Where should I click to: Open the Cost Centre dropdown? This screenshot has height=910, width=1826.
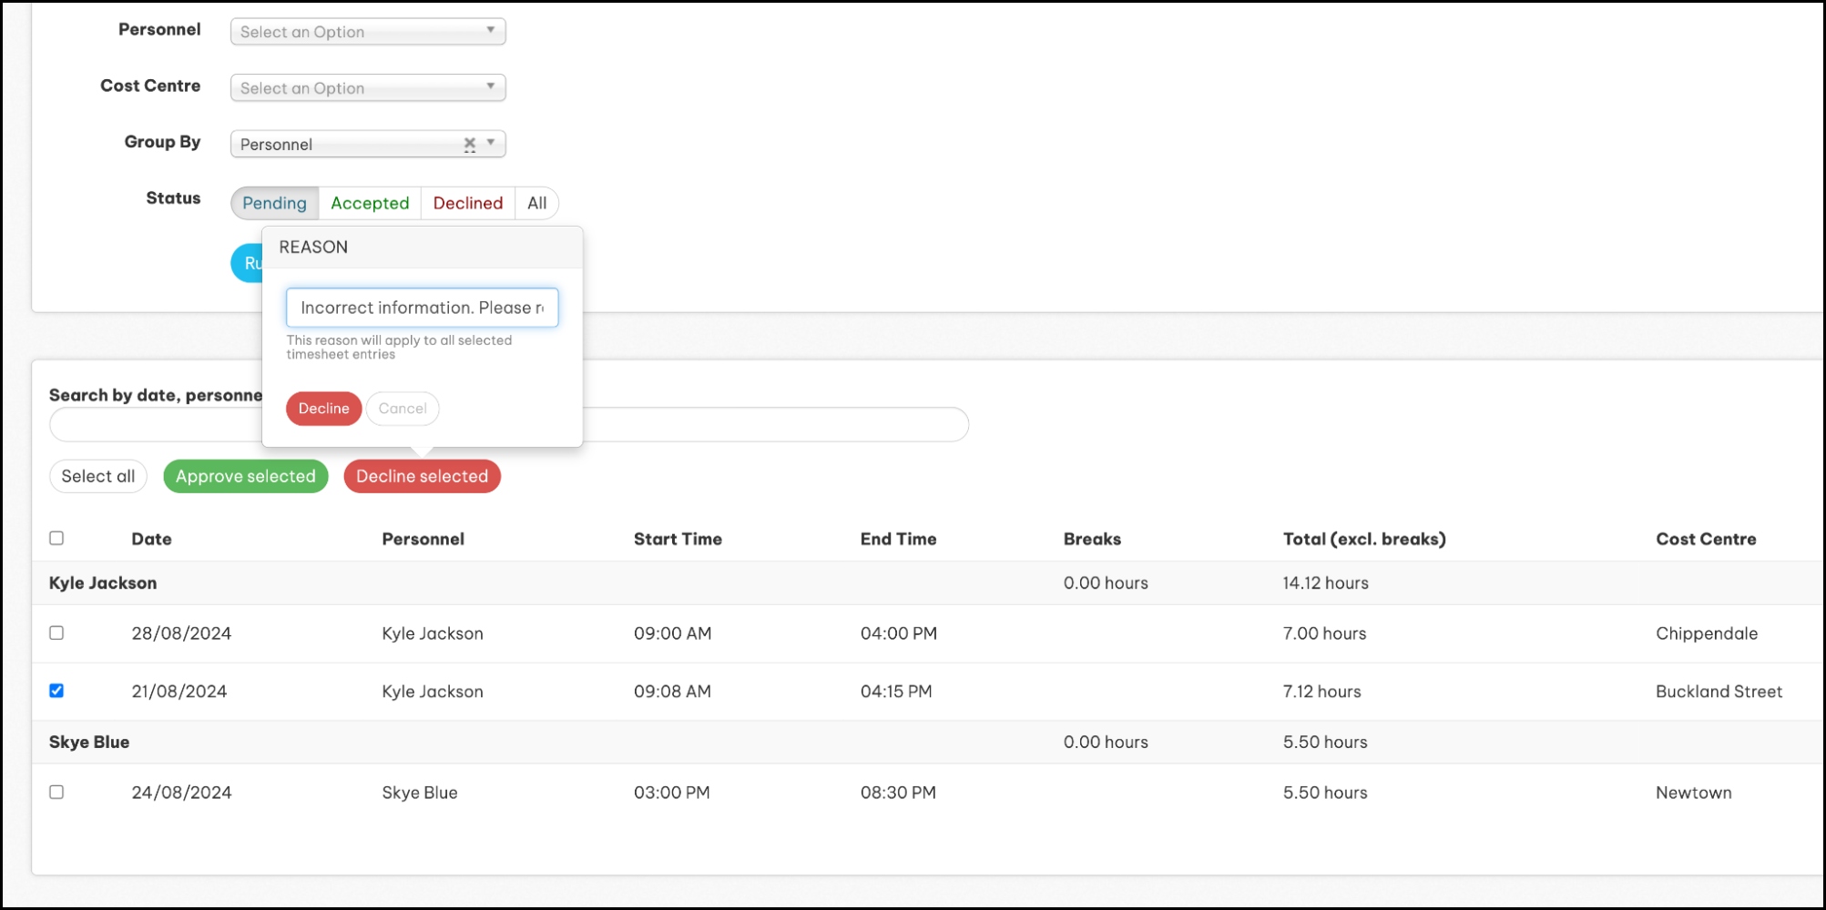pyautogui.click(x=367, y=88)
